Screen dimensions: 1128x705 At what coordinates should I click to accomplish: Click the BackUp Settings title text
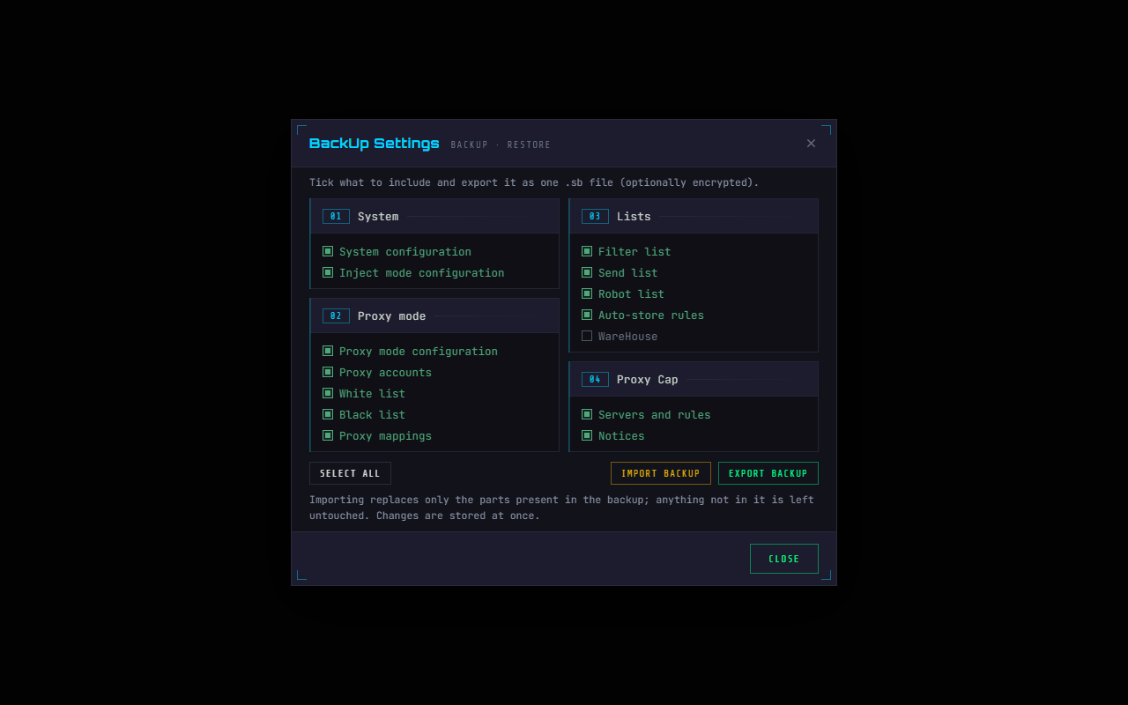click(374, 144)
